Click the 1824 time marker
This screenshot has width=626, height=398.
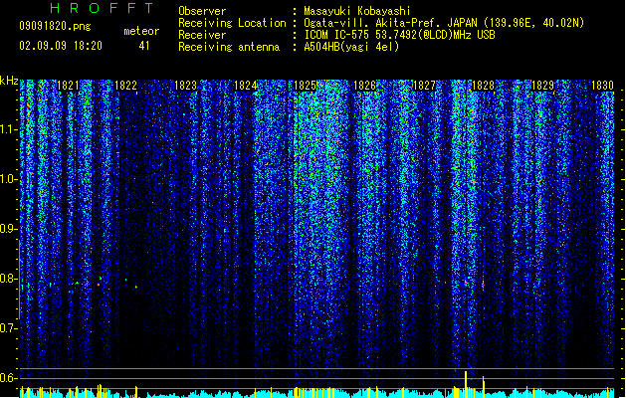coord(245,86)
